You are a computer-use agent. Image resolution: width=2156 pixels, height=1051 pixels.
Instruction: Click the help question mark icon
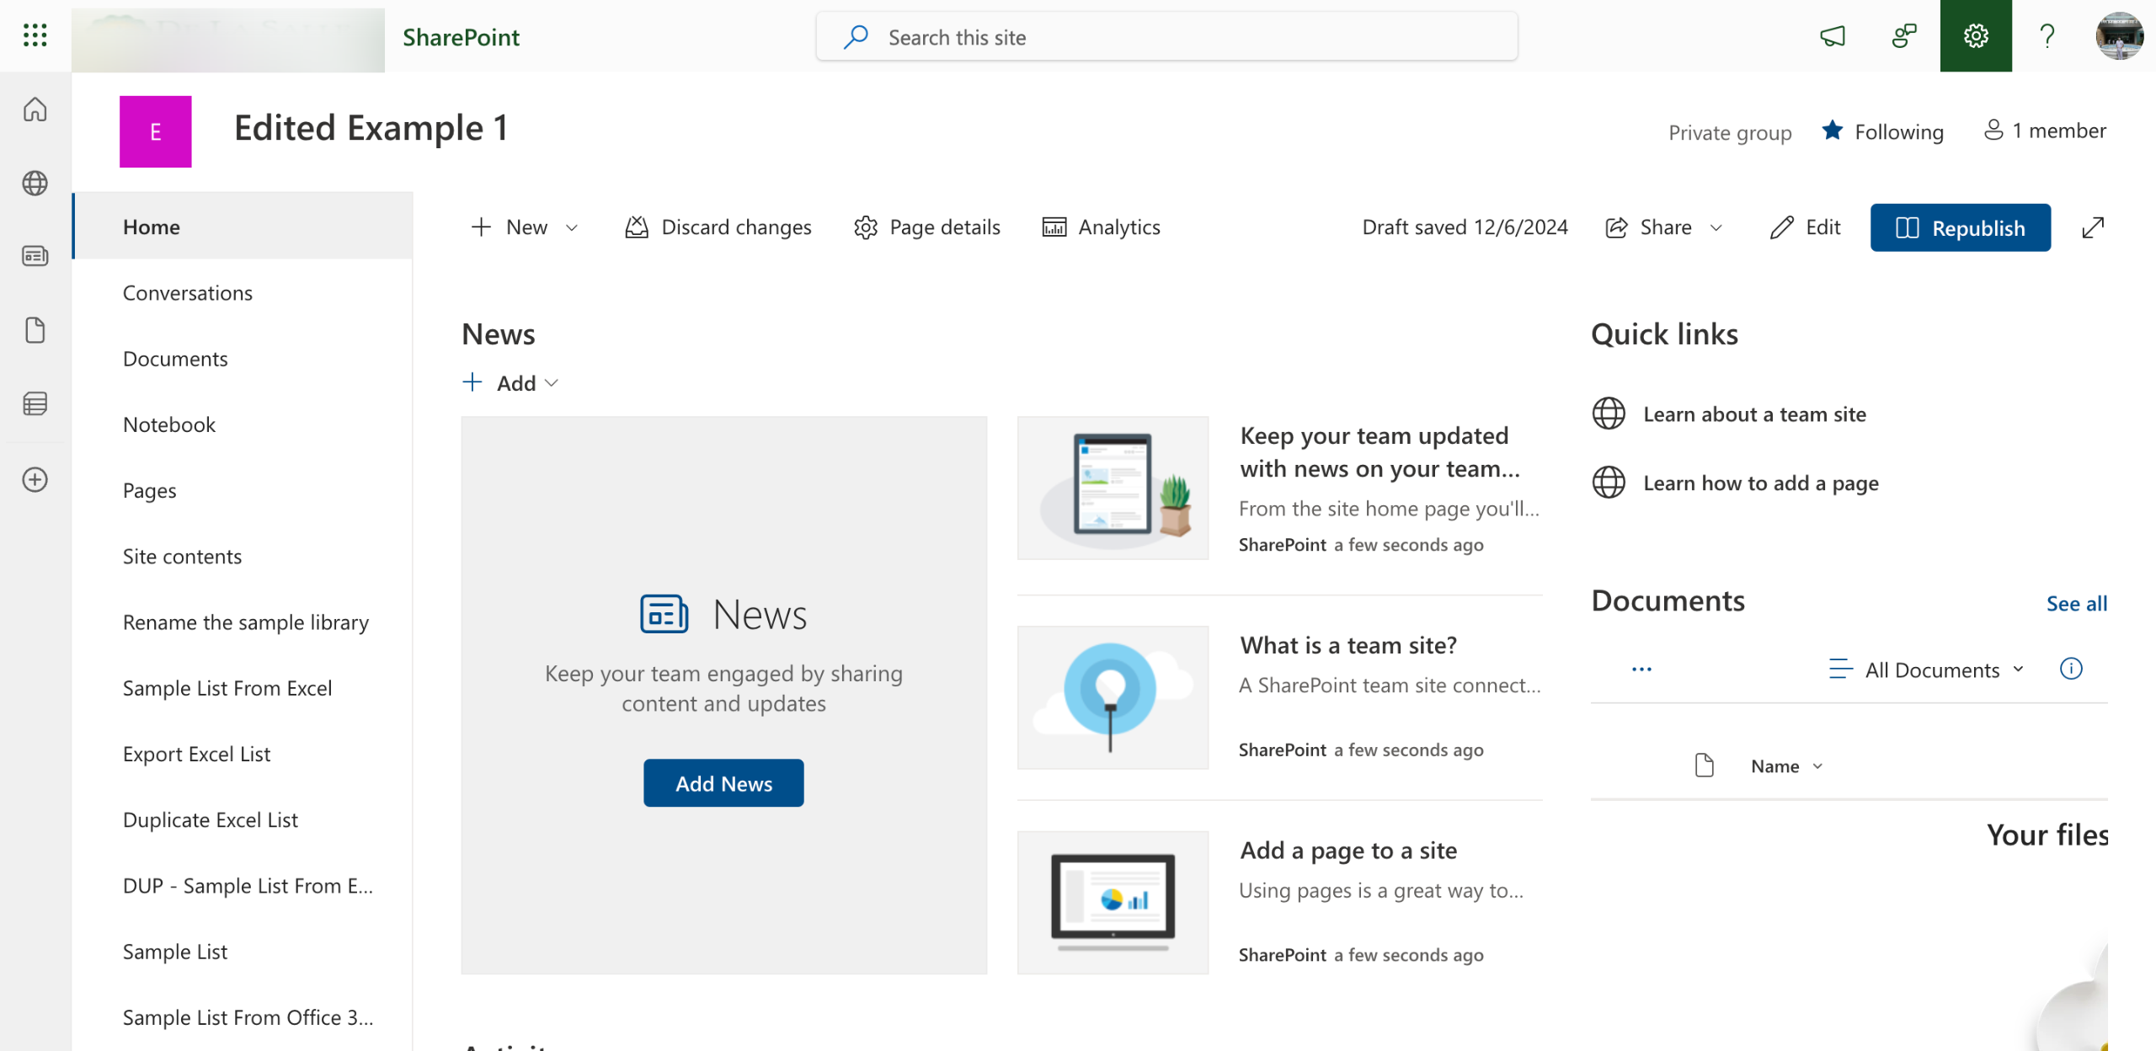tap(2047, 36)
